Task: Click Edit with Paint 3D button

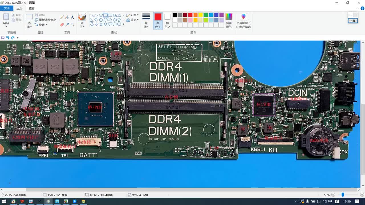Action: [x=243, y=20]
